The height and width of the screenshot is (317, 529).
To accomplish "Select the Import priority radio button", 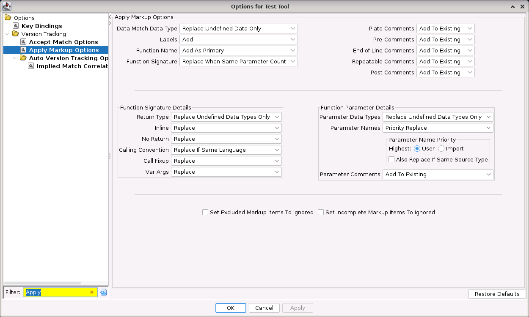I will pos(441,148).
